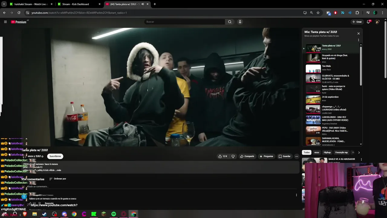
Task: Click the red stop-hand ad blocker extension
Action: 335,13
